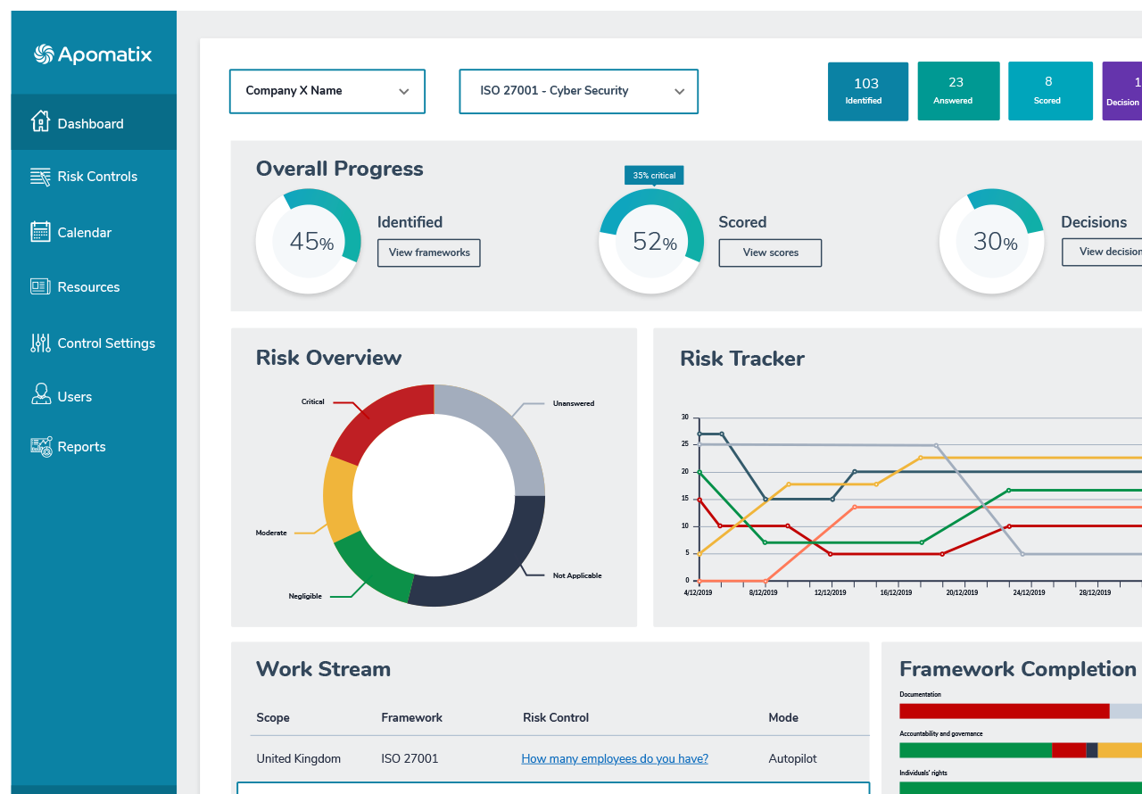Click the Risk Controls list icon
The width and height of the screenshot is (1142, 794).
[40, 177]
